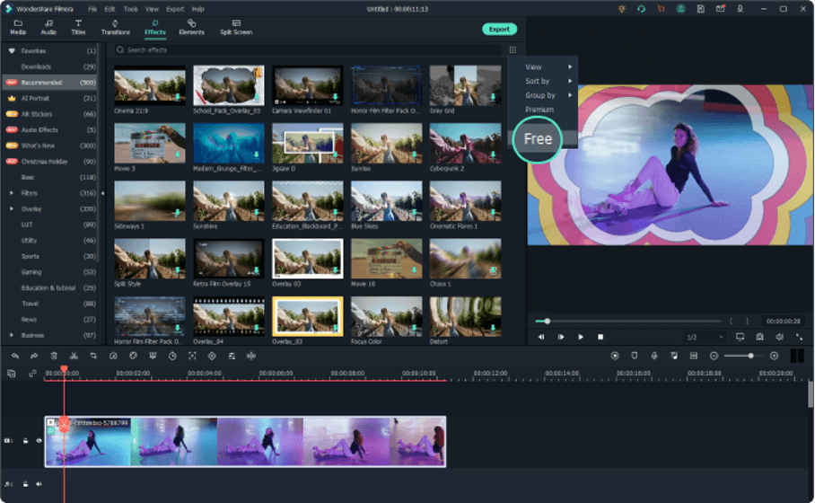Click the shopping cart icon in title bar
The height and width of the screenshot is (503, 815).
pos(662,9)
